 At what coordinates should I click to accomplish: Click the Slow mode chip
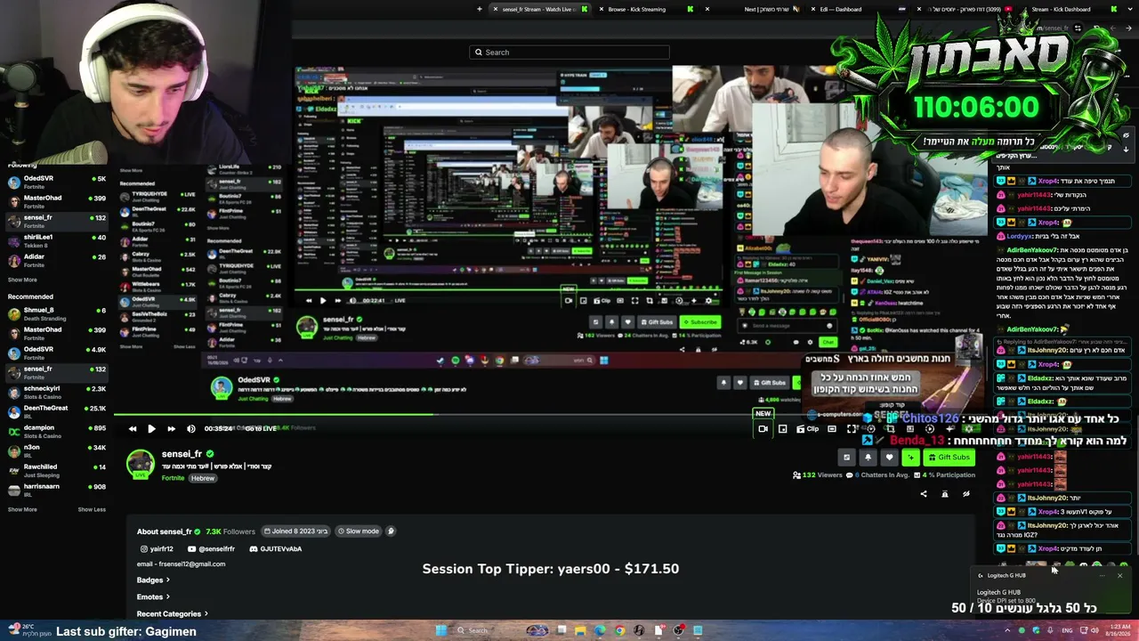357,531
